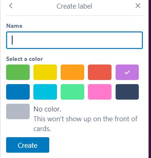The width and height of the screenshot is (151, 158).
Task: Go back using the left chevron
Action: coord(11,6)
